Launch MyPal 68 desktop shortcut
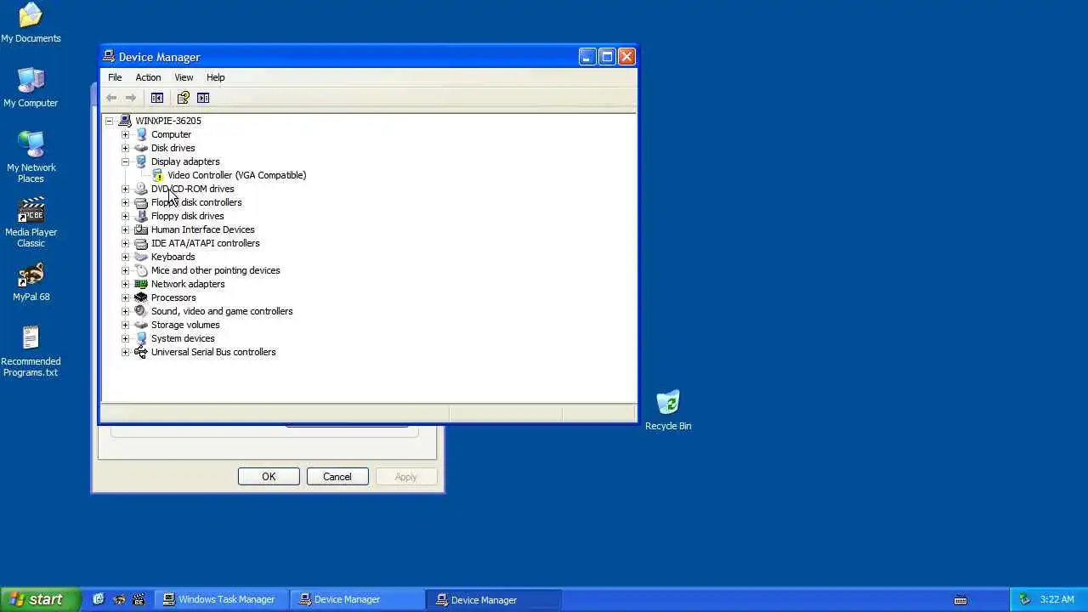Viewport: 1088px width, 612px height. [x=31, y=274]
